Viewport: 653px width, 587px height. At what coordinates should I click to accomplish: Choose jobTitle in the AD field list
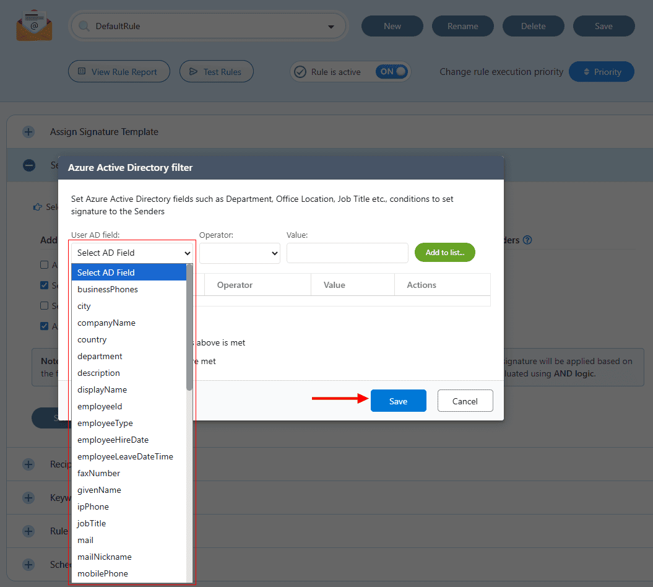tap(92, 523)
